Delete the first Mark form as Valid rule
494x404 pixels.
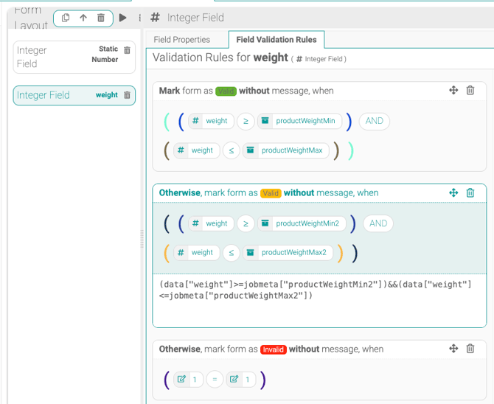click(x=470, y=91)
